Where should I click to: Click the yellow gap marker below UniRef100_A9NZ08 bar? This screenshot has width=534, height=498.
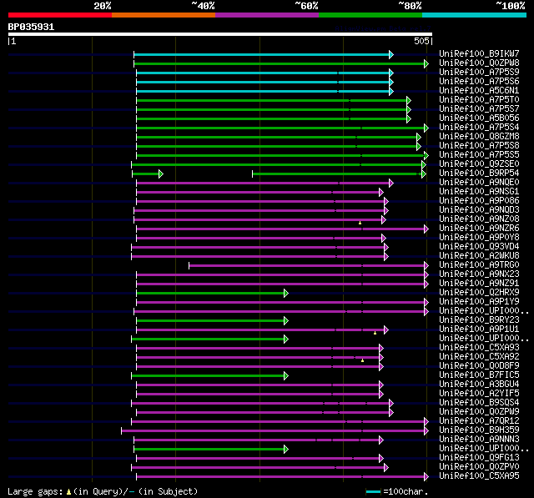click(360, 223)
